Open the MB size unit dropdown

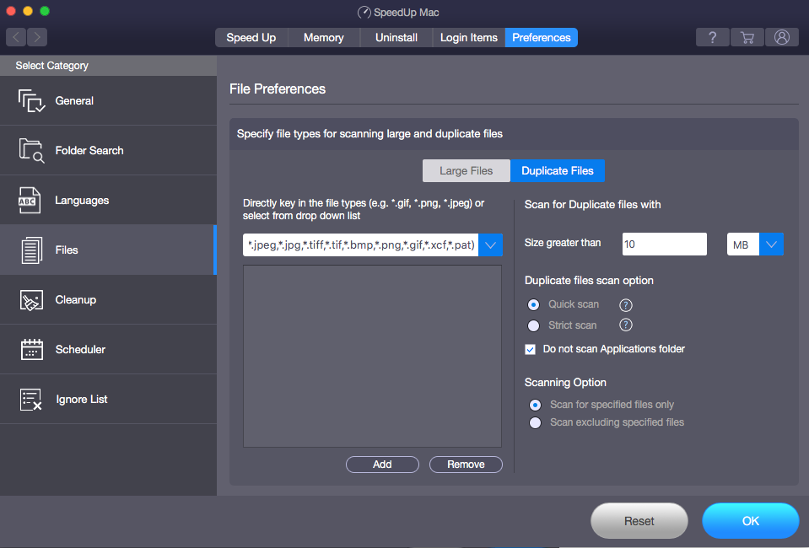771,243
